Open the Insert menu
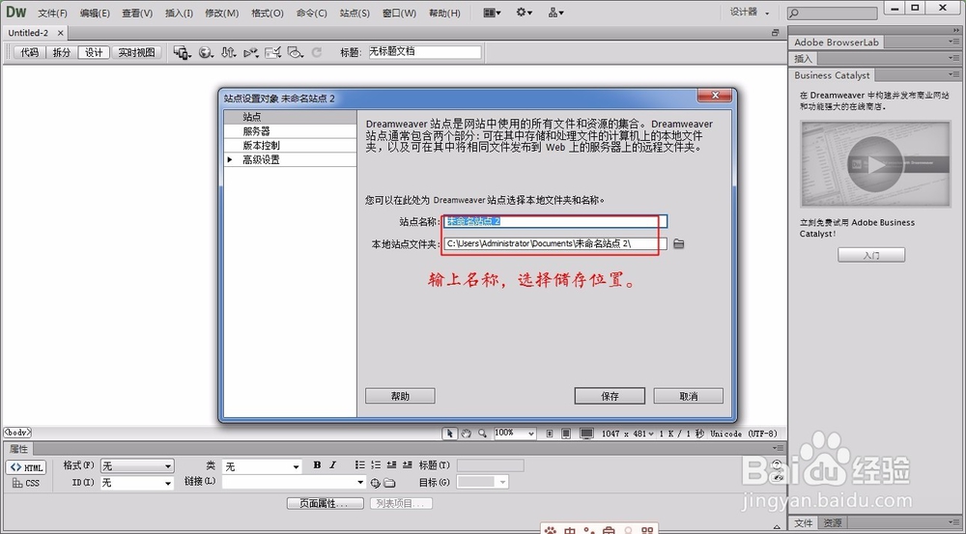 click(x=180, y=13)
